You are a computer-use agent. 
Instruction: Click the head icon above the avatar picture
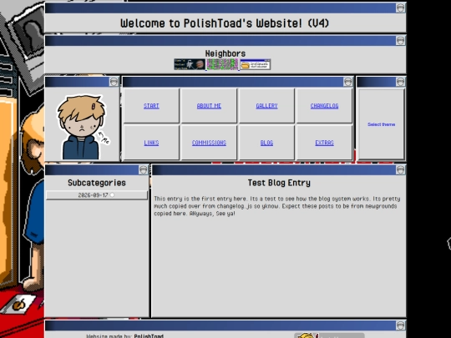[x=114, y=82]
